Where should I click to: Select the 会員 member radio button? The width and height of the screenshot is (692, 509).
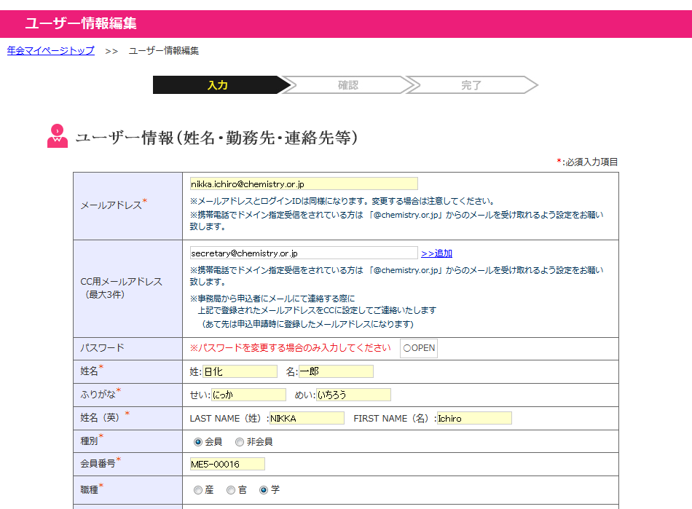(197, 442)
